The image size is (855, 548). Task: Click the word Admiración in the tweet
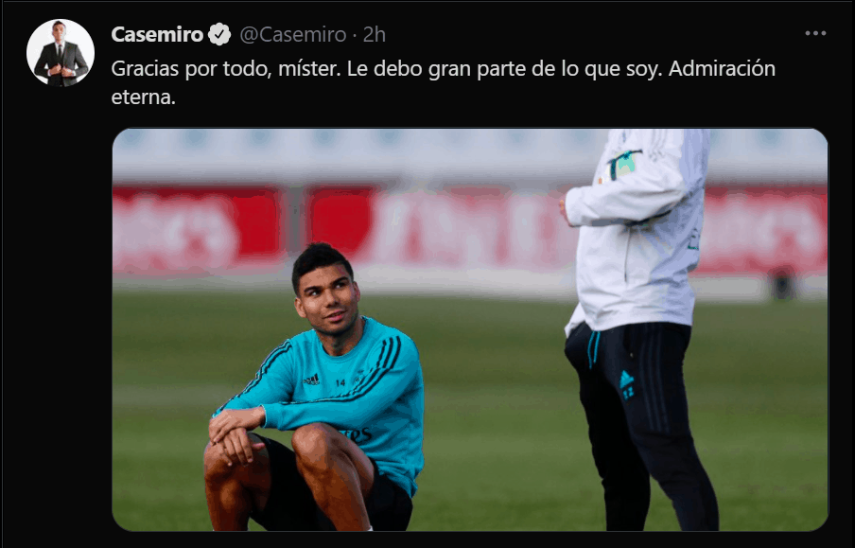point(722,69)
